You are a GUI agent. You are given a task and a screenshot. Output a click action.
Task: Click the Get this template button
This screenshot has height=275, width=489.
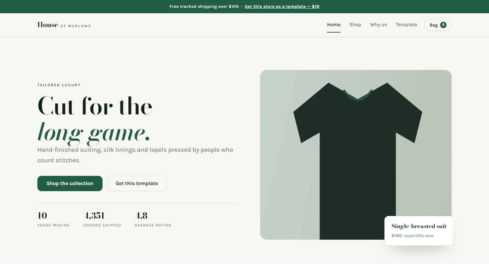pyautogui.click(x=137, y=183)
